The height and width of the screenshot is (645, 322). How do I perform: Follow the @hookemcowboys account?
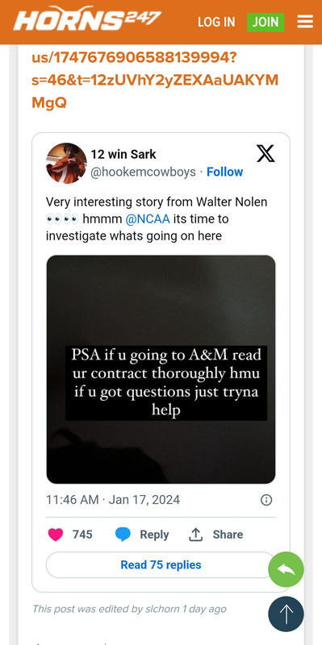[225, 172]
